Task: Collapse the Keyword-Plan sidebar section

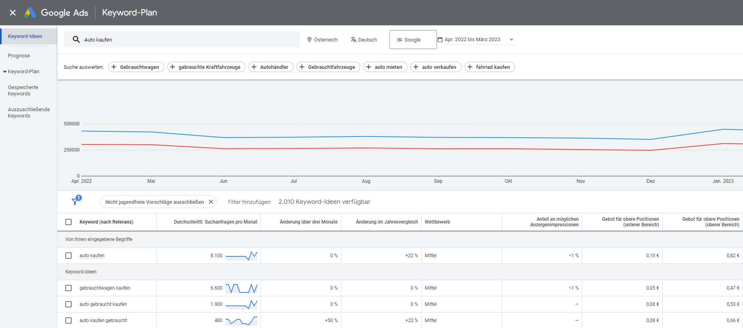Action: coord(5,72)
